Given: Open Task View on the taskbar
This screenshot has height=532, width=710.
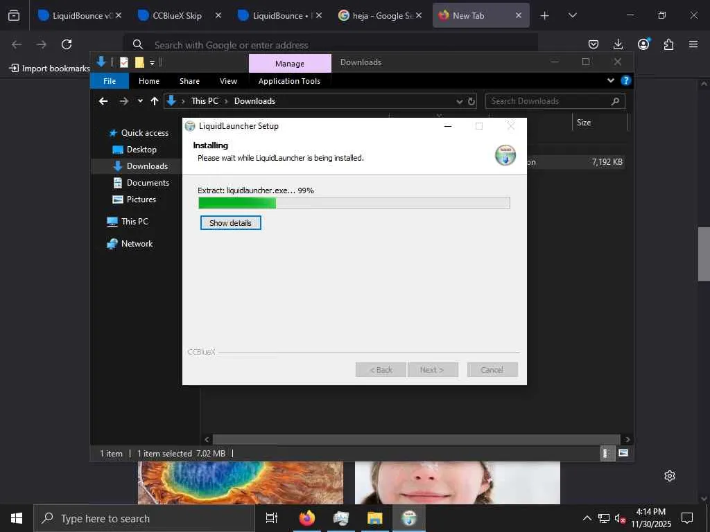Looking at the screenshot, I should point(272,518).
